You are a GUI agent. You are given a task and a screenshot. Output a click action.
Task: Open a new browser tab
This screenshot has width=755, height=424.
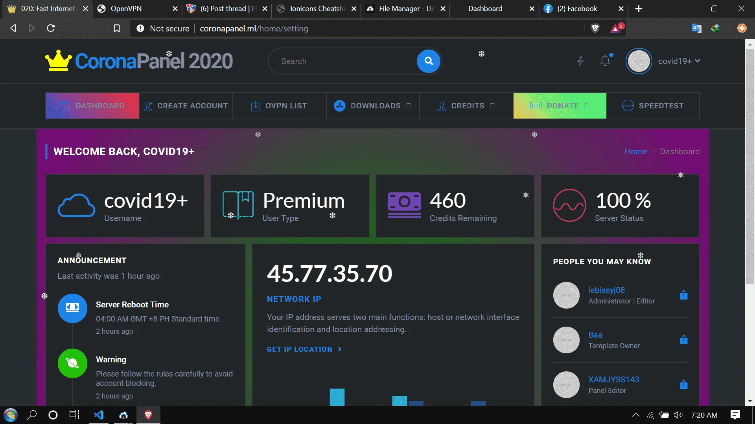pyautogui.click(x=639, y=9)
